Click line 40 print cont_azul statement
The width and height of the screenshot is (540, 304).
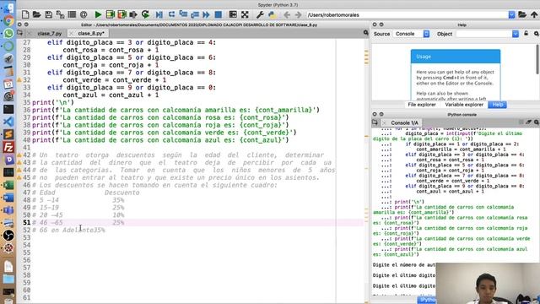(x=160, y=140)
